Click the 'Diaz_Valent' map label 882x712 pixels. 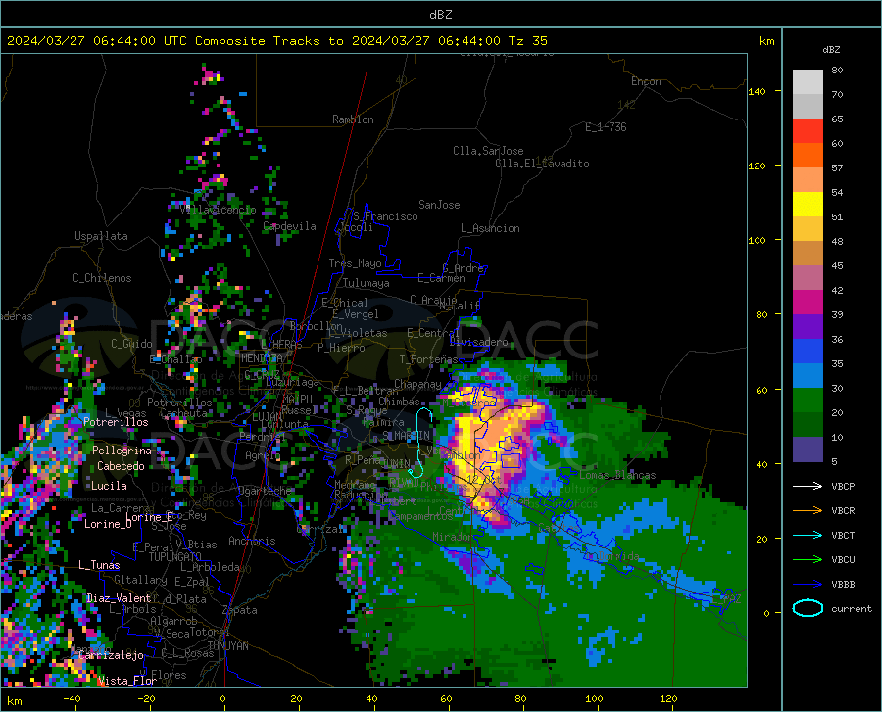coord(119,598)
